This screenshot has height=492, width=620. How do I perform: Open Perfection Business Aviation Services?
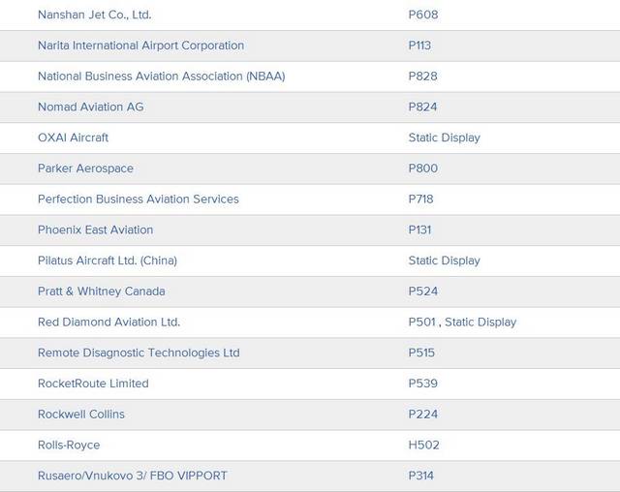138,199
